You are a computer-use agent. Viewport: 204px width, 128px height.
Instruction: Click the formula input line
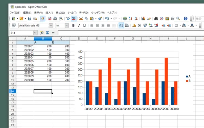point(131,33)
